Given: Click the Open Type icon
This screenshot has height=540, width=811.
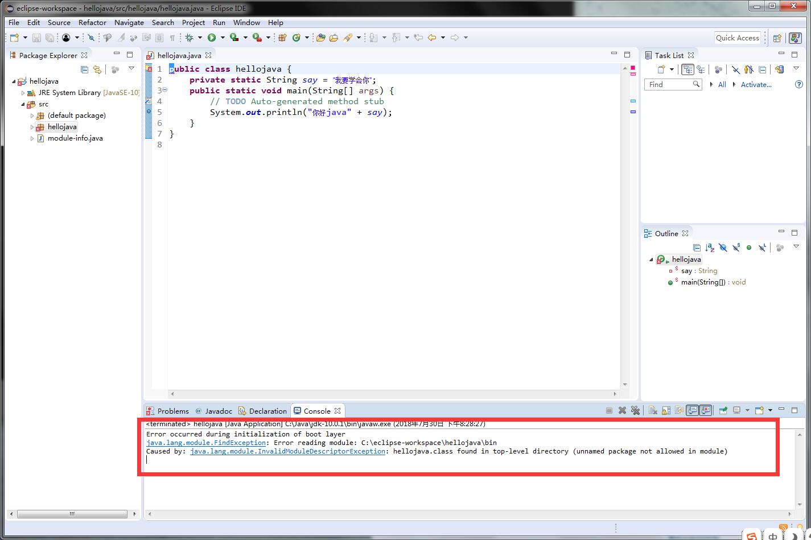Looking at the screenshot, I should point(320,38).
